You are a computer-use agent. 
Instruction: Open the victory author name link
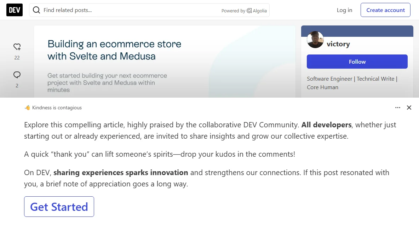point(338,44)
